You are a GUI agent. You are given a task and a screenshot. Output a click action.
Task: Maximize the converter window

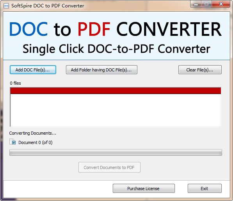(206, 4)
